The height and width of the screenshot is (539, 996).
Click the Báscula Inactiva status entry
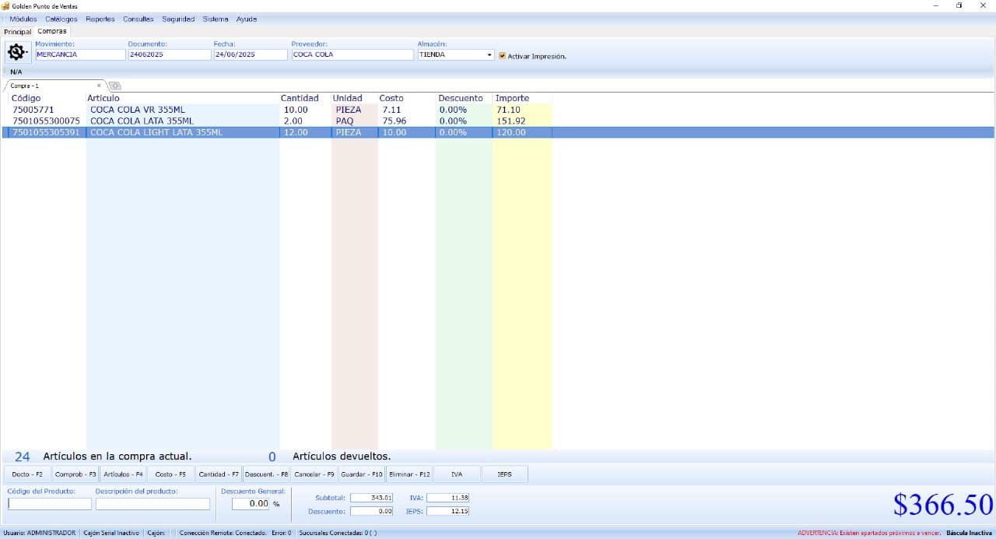click(970, 533)
